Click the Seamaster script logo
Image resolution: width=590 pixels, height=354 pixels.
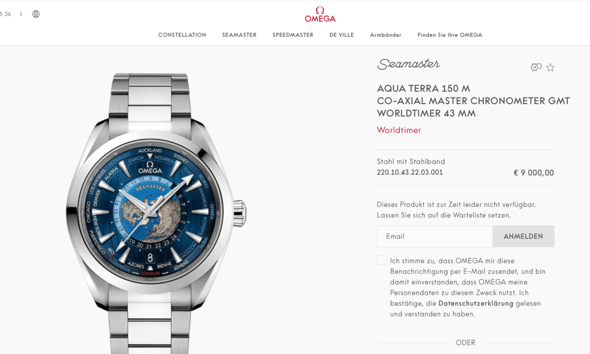point(408,64)
